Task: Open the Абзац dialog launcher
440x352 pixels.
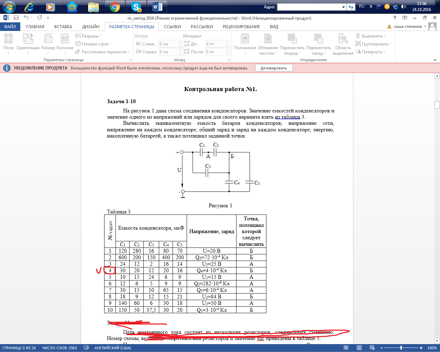Action: [229, 60]
